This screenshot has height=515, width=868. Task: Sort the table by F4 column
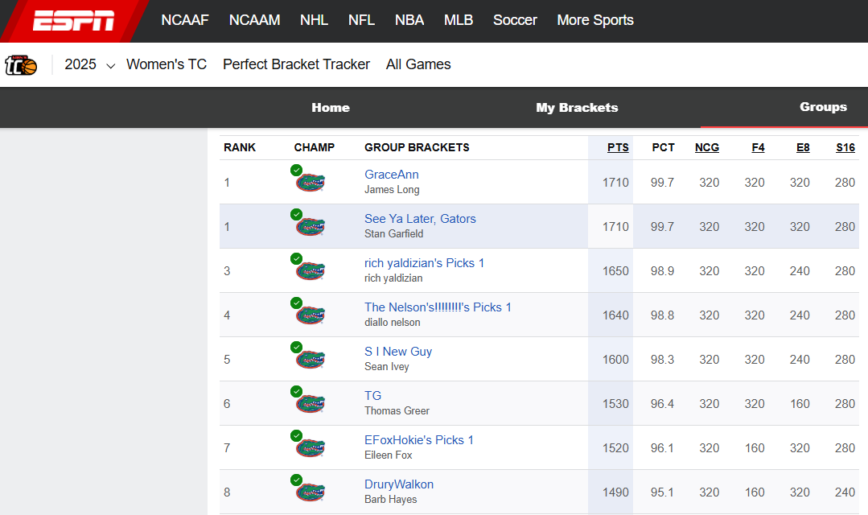(x=758, y=147)
